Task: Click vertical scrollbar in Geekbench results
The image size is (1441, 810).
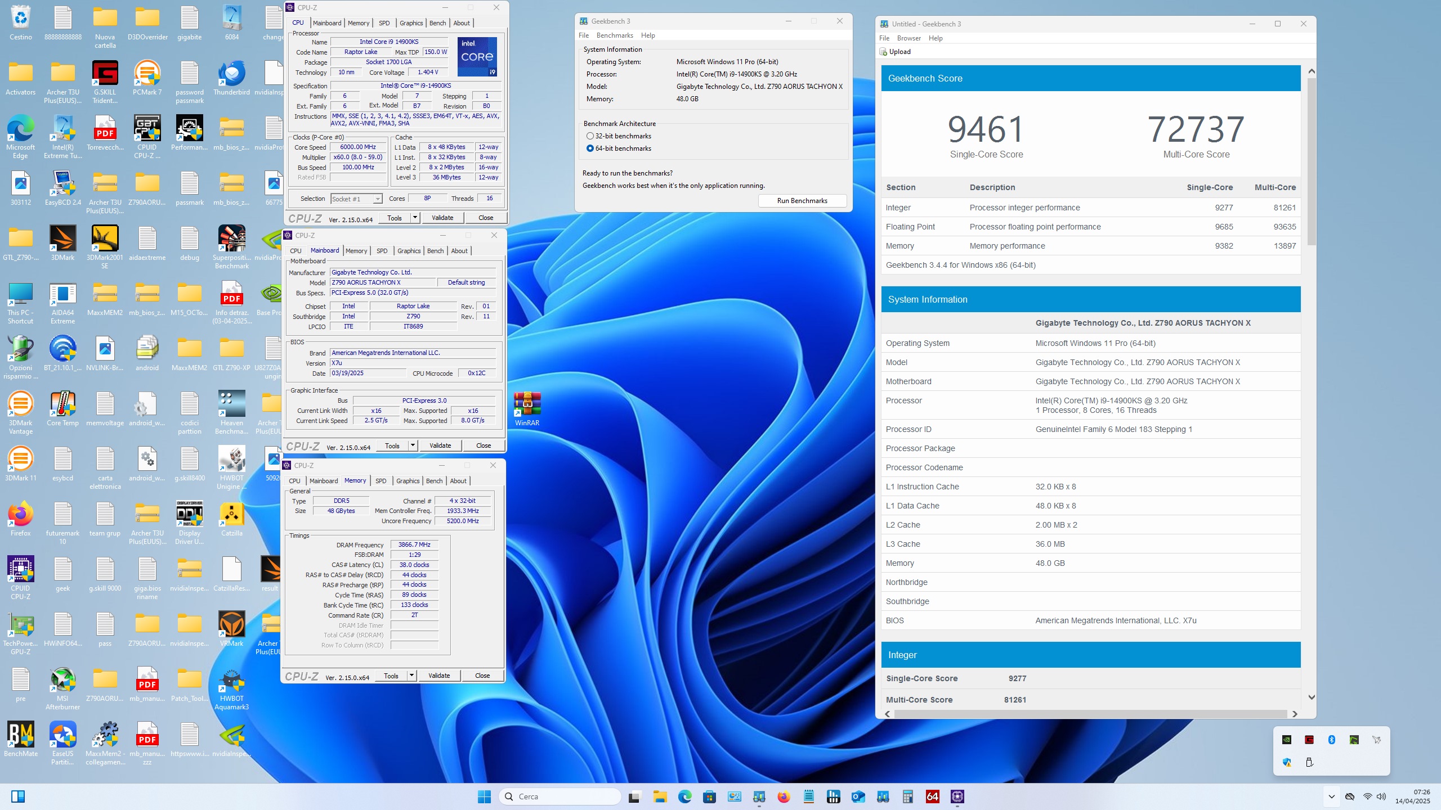Action: coord(1312,162)
